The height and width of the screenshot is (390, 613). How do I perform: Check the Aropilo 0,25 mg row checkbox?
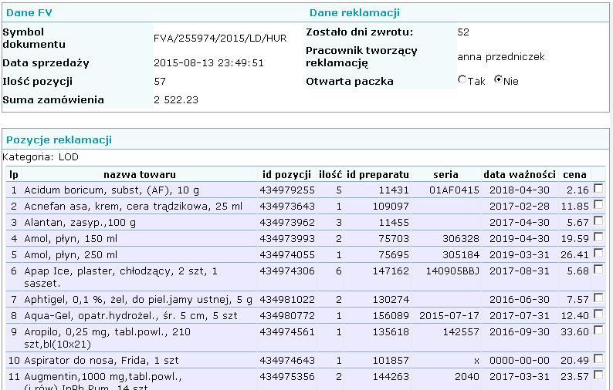tap(598, 330)
